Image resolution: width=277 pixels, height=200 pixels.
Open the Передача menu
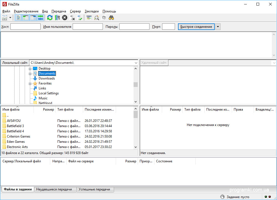pos(59,11)
